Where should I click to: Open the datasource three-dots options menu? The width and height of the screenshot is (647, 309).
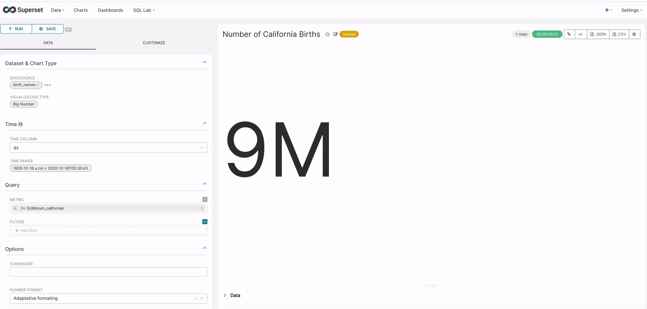(x=48, y=85)
